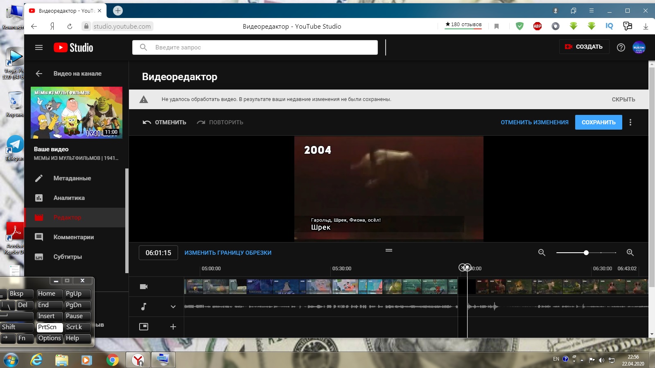Click ПОВТОРИТЬ redo button

coord(220,122)
